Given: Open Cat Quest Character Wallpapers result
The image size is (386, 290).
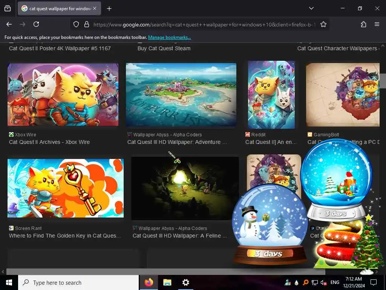Looking at the screenshot, I should 338,48.
